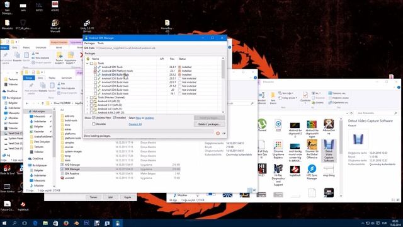Click the İptal button in dialog
Viewport: 403px width, 227px height.
tap(111, 197)
